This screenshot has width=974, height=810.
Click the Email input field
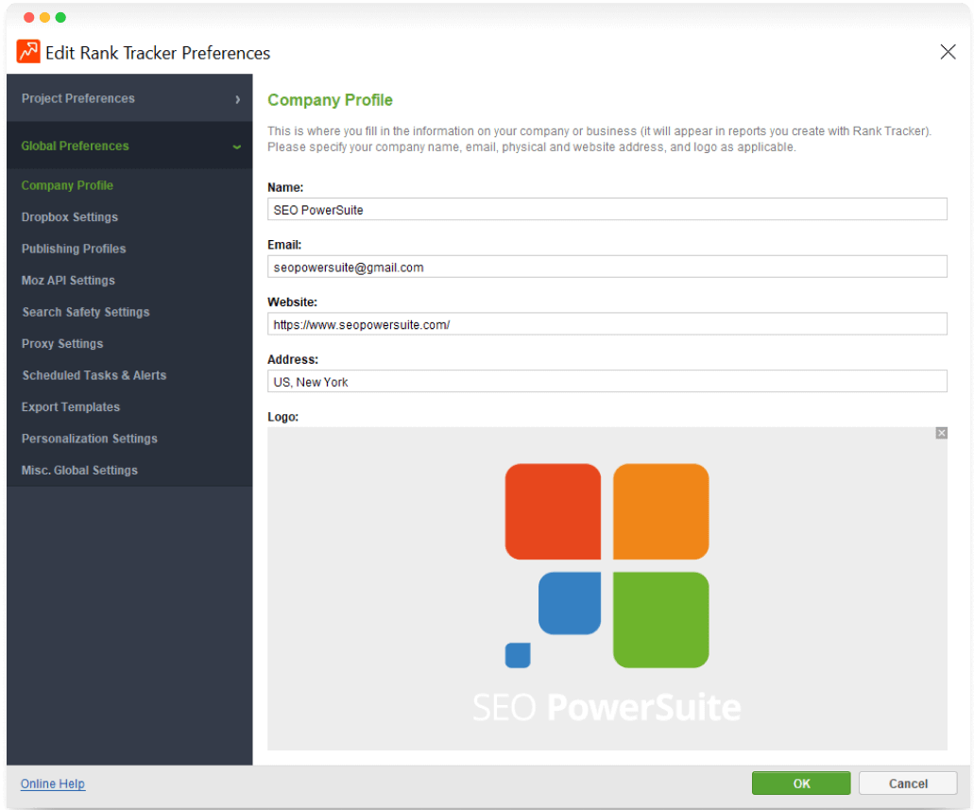[607, 267]
